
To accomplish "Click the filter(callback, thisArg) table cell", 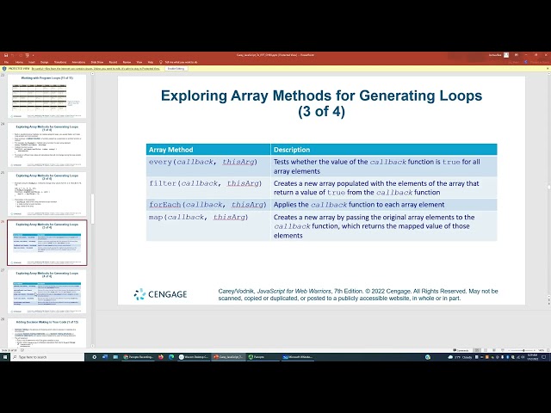I will [208, 188].
